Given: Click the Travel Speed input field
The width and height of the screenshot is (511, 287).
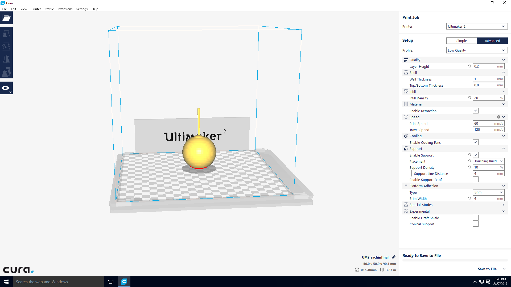Looking at the screenshot, I should tap(489, 129).
